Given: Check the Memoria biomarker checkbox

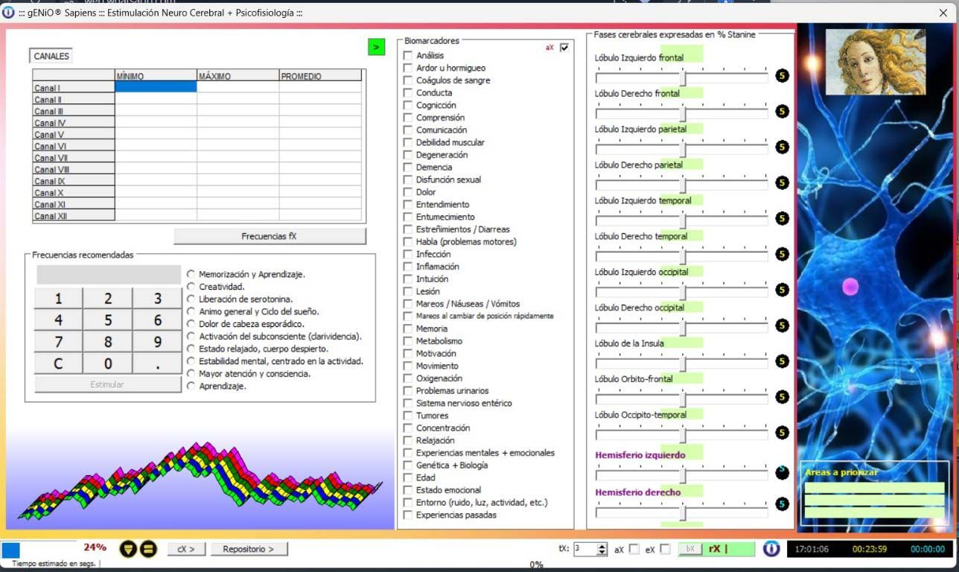Looking at the screenshot, I should (x=407, y=328).
